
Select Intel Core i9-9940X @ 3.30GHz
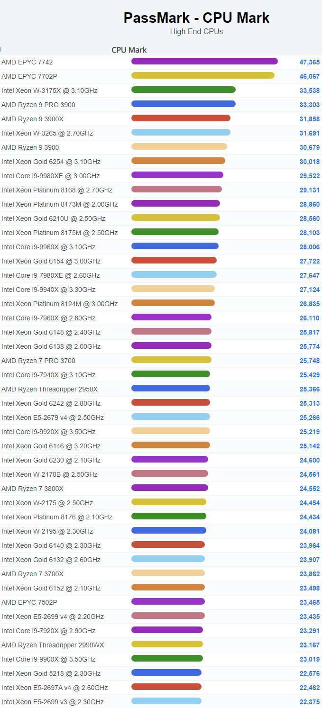point(48,290)
